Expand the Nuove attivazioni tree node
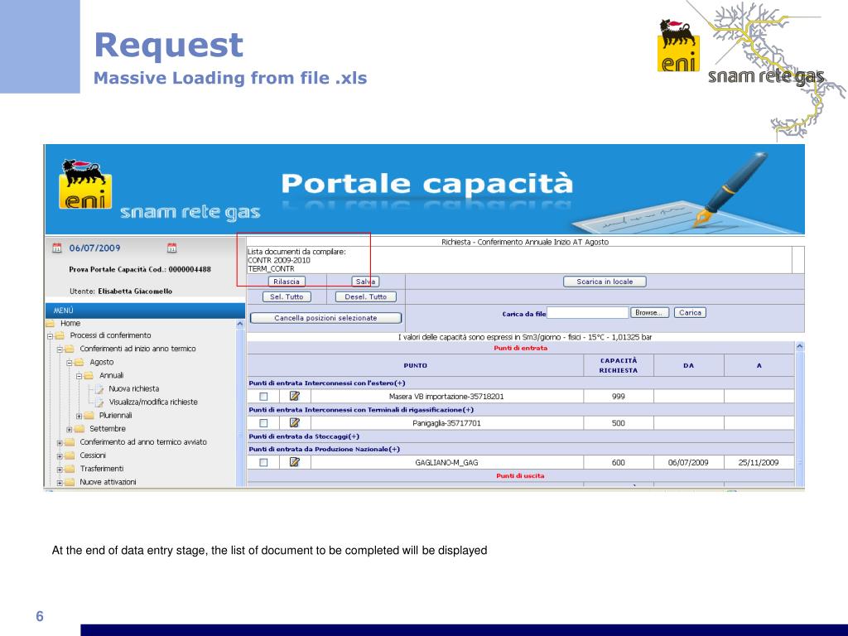848x636 pixels. (60, 483)
